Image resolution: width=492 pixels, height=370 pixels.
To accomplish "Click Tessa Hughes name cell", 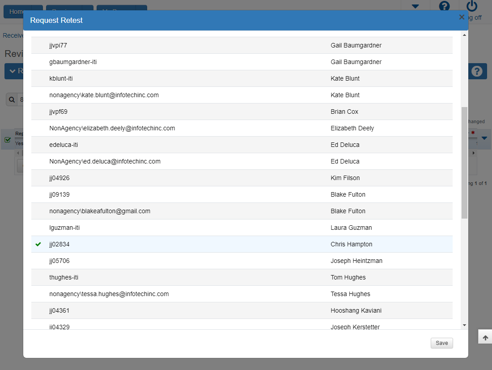I will [x=351, y=294].
